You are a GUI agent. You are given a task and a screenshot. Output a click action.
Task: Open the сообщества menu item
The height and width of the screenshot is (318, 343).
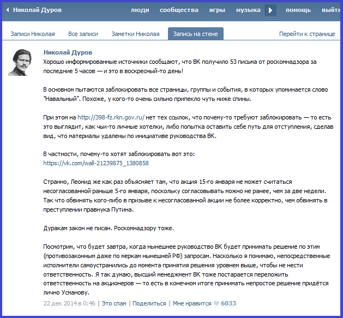[x=179, y=10]
